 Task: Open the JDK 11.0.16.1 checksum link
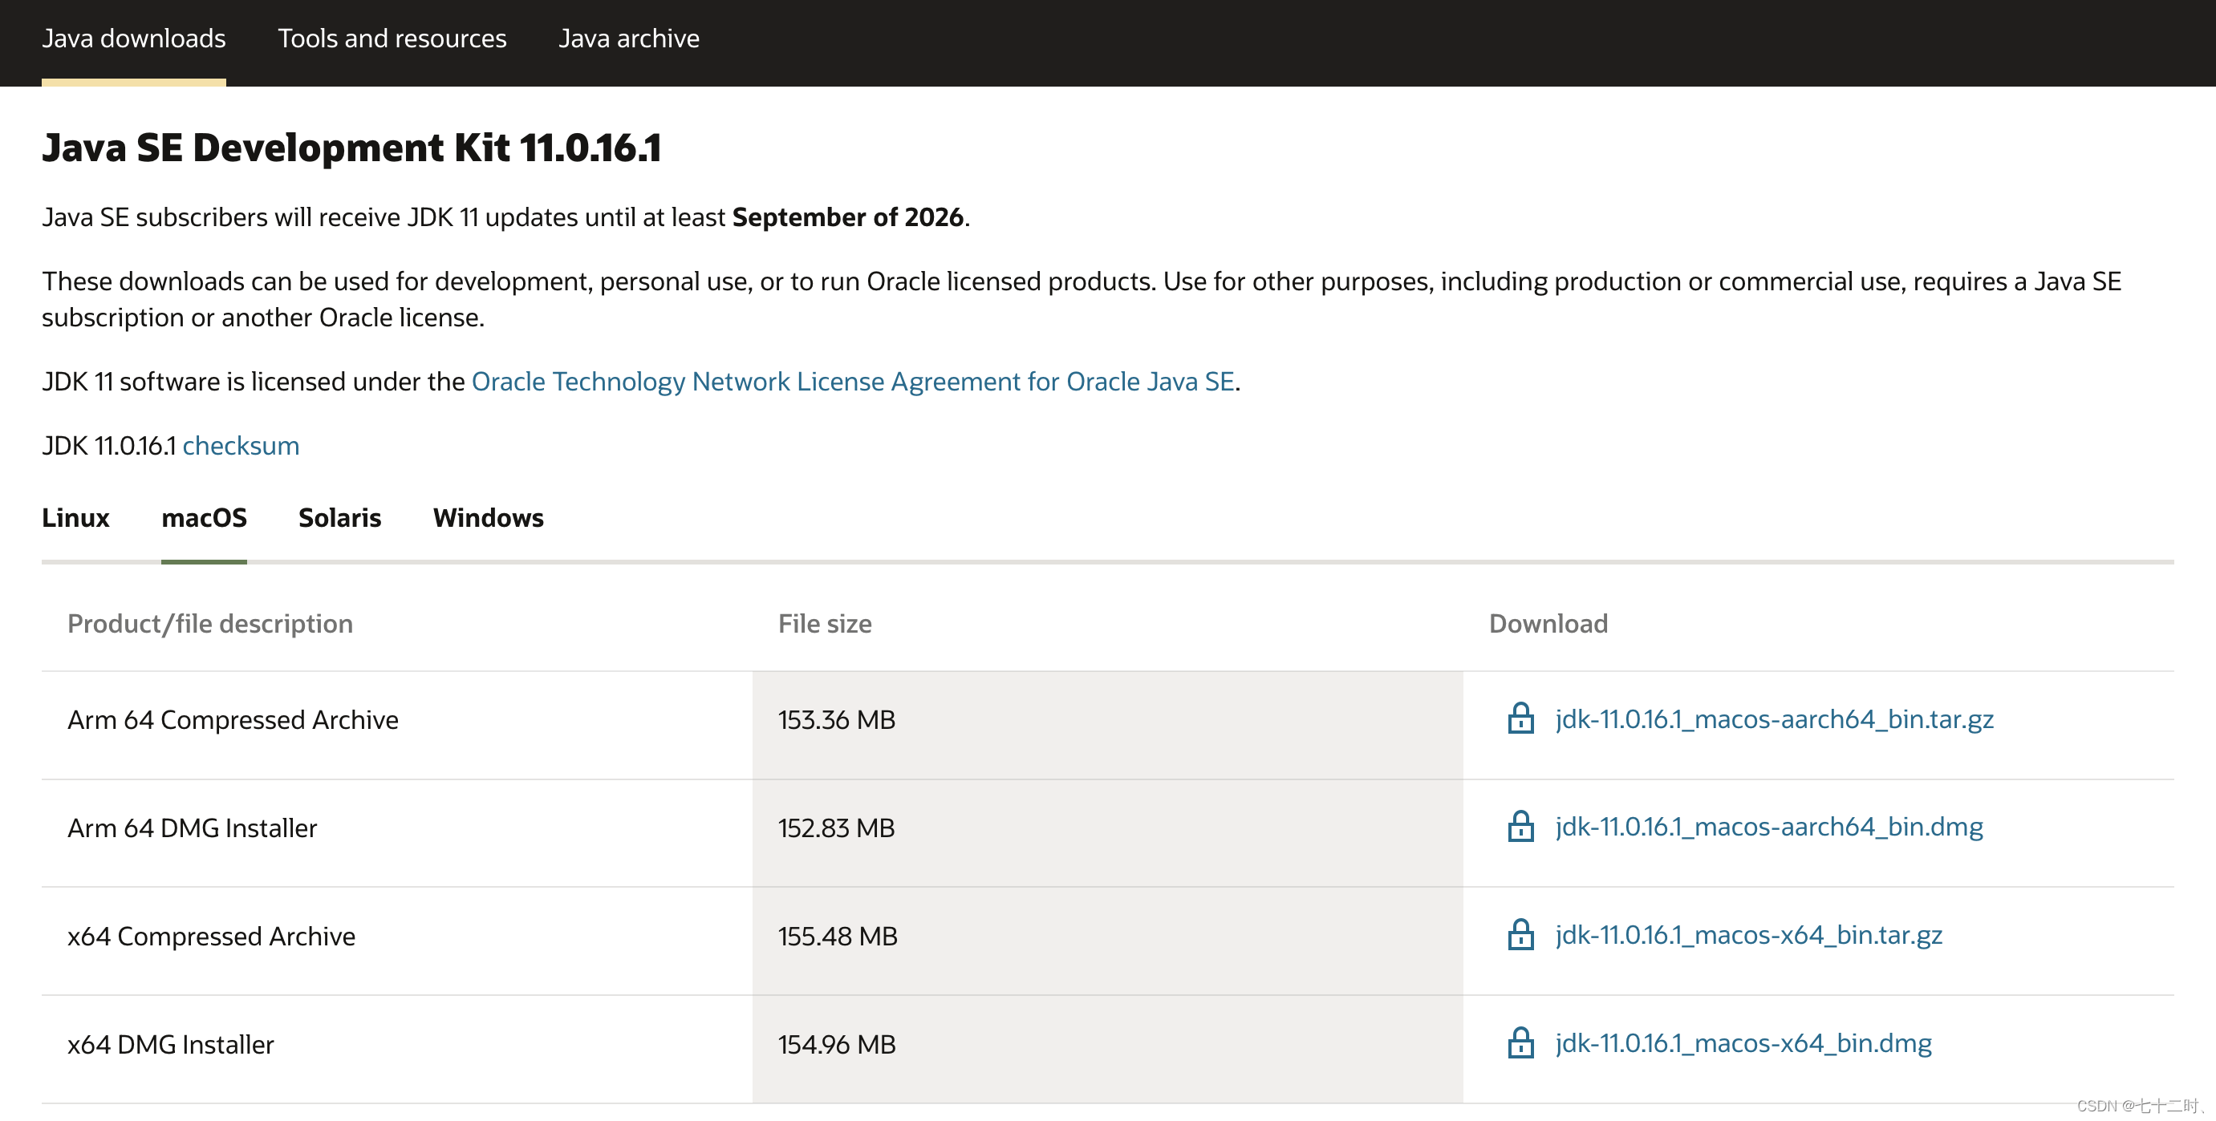[x=241, y=446]
